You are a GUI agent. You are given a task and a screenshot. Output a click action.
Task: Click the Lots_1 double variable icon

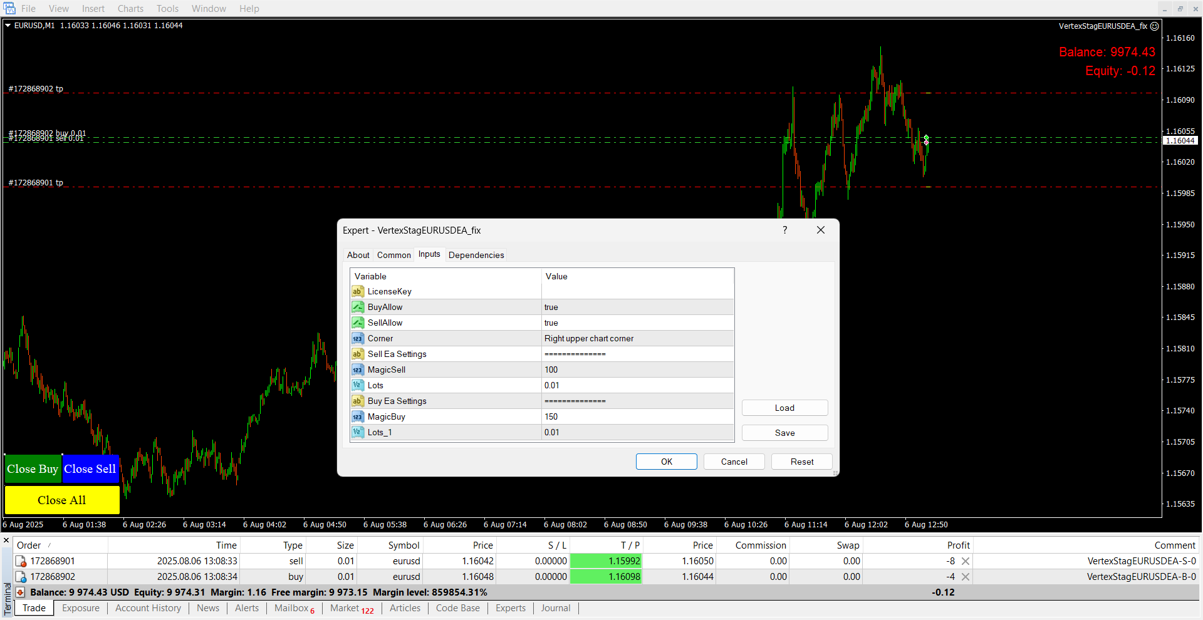coord(357,432)
